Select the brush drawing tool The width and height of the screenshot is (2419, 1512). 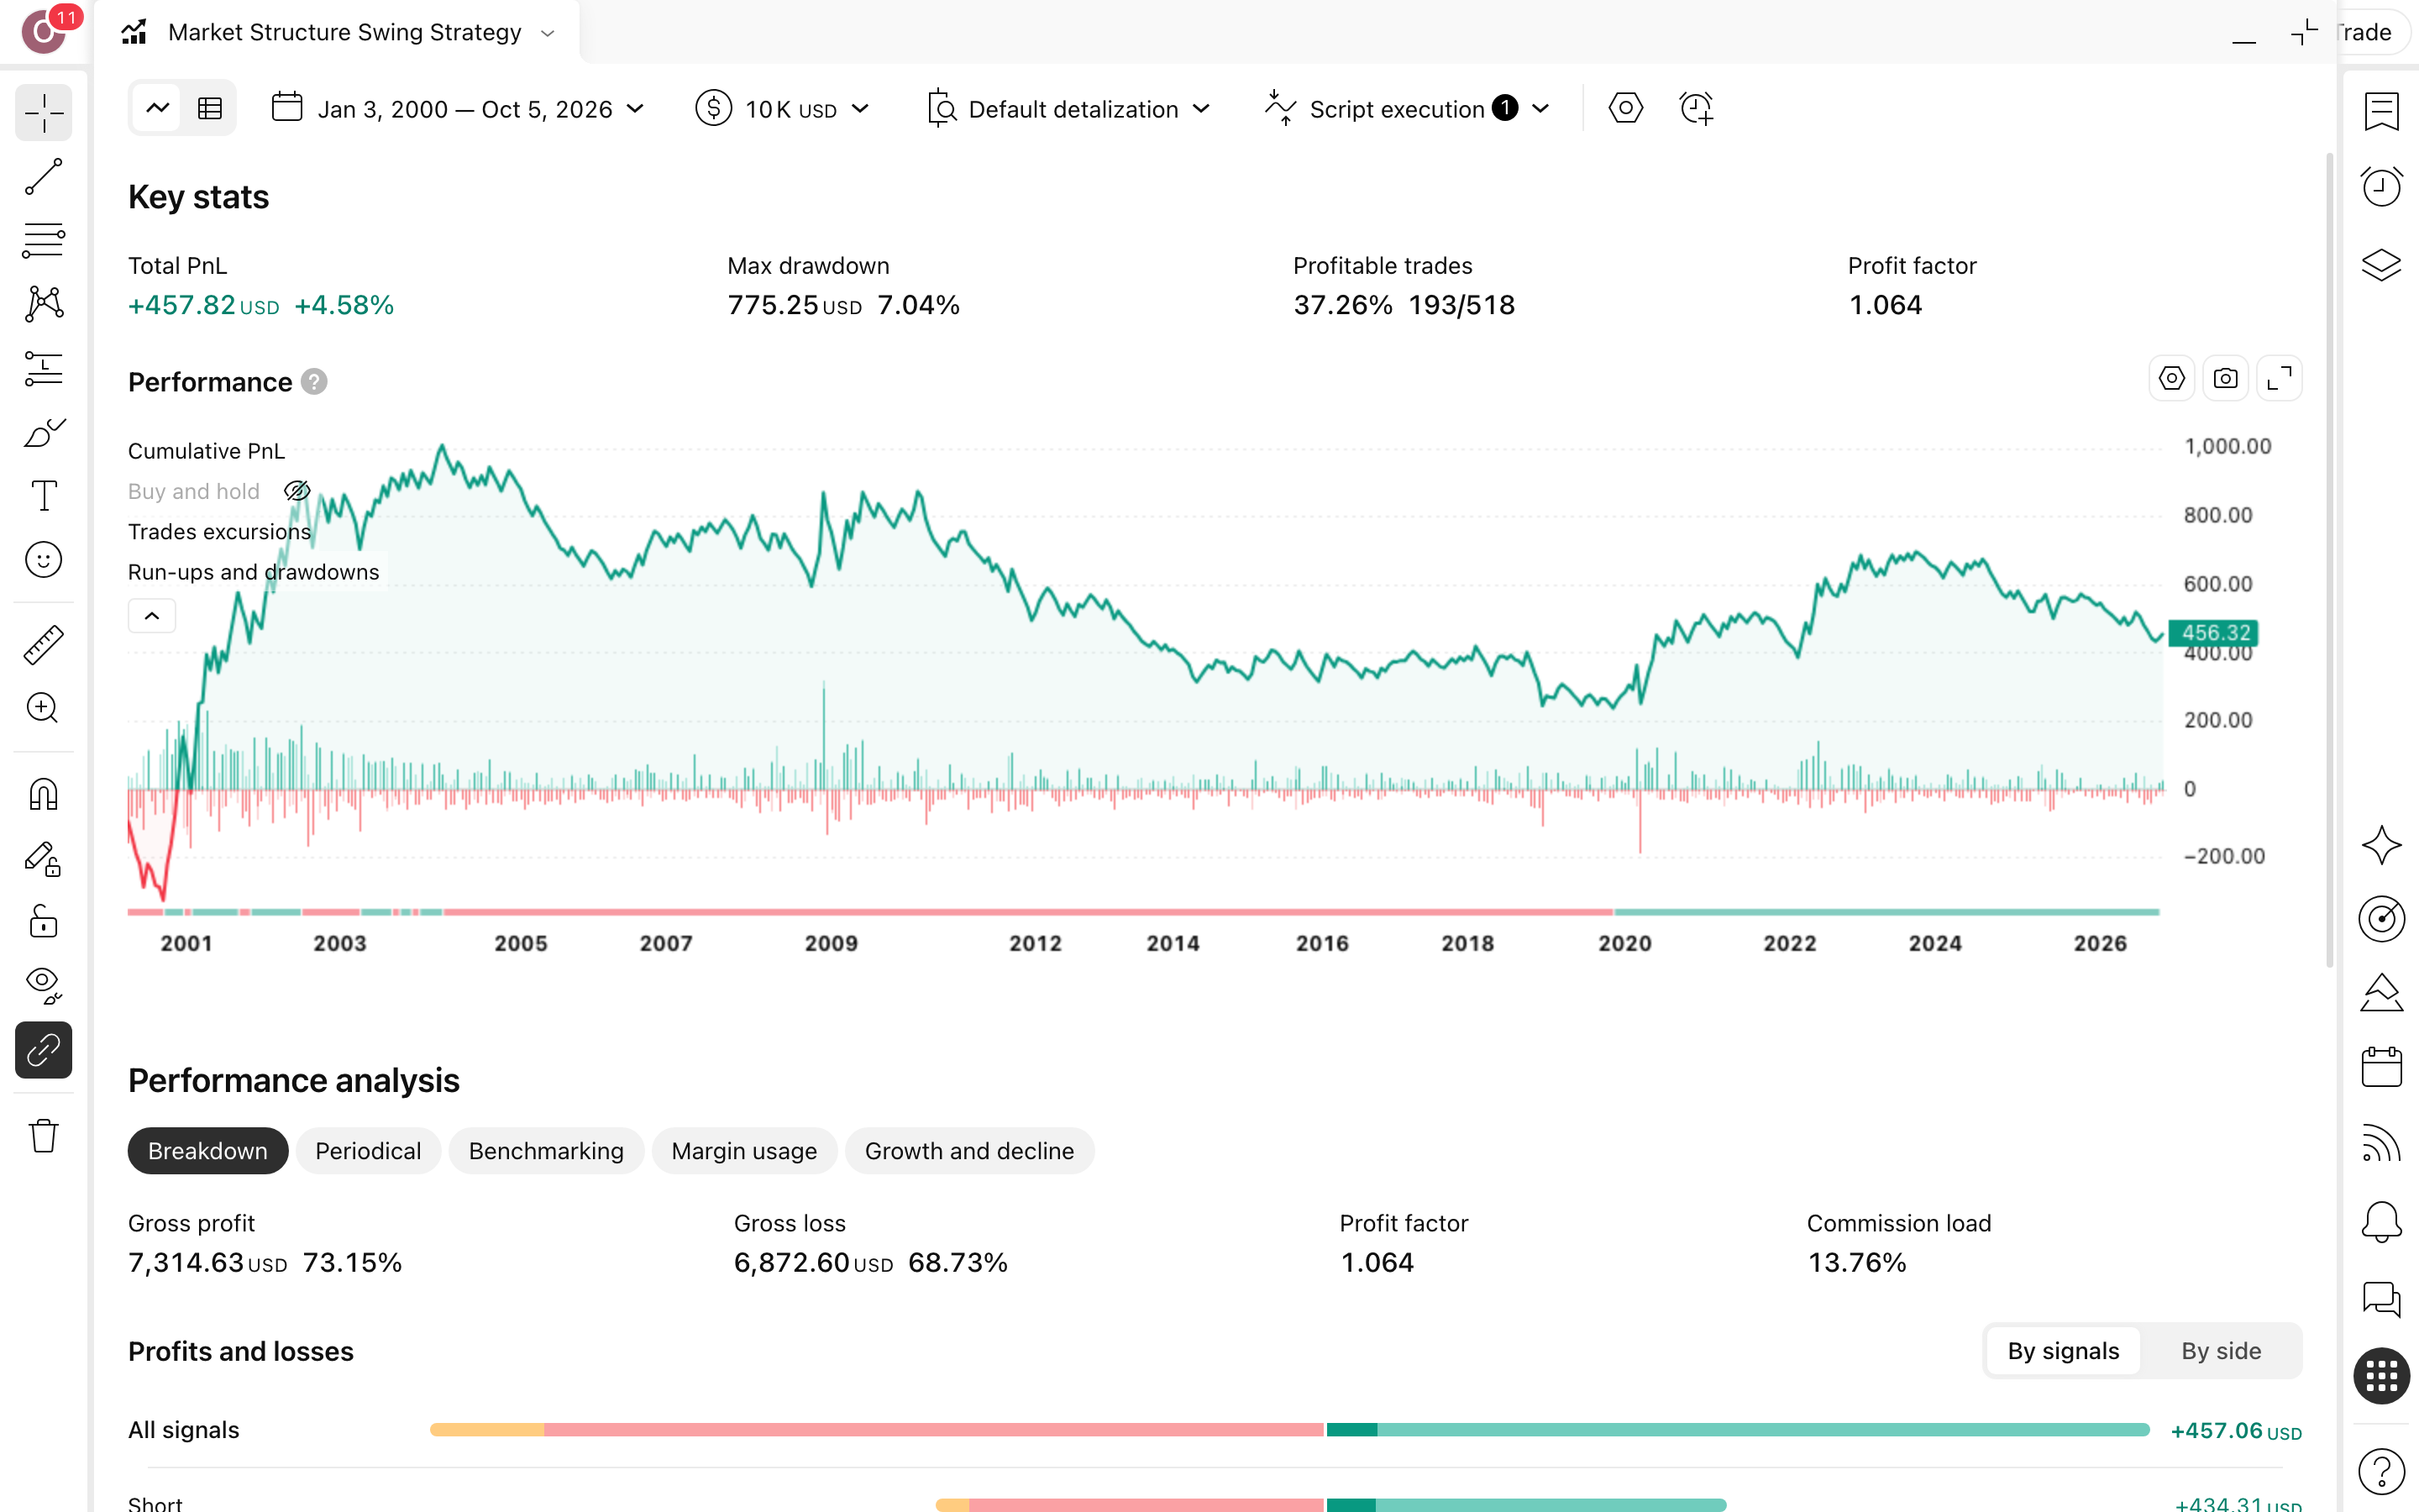[44, 433]
